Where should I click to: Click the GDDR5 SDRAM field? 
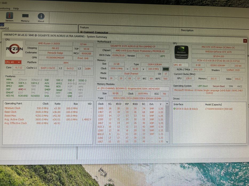218,65
